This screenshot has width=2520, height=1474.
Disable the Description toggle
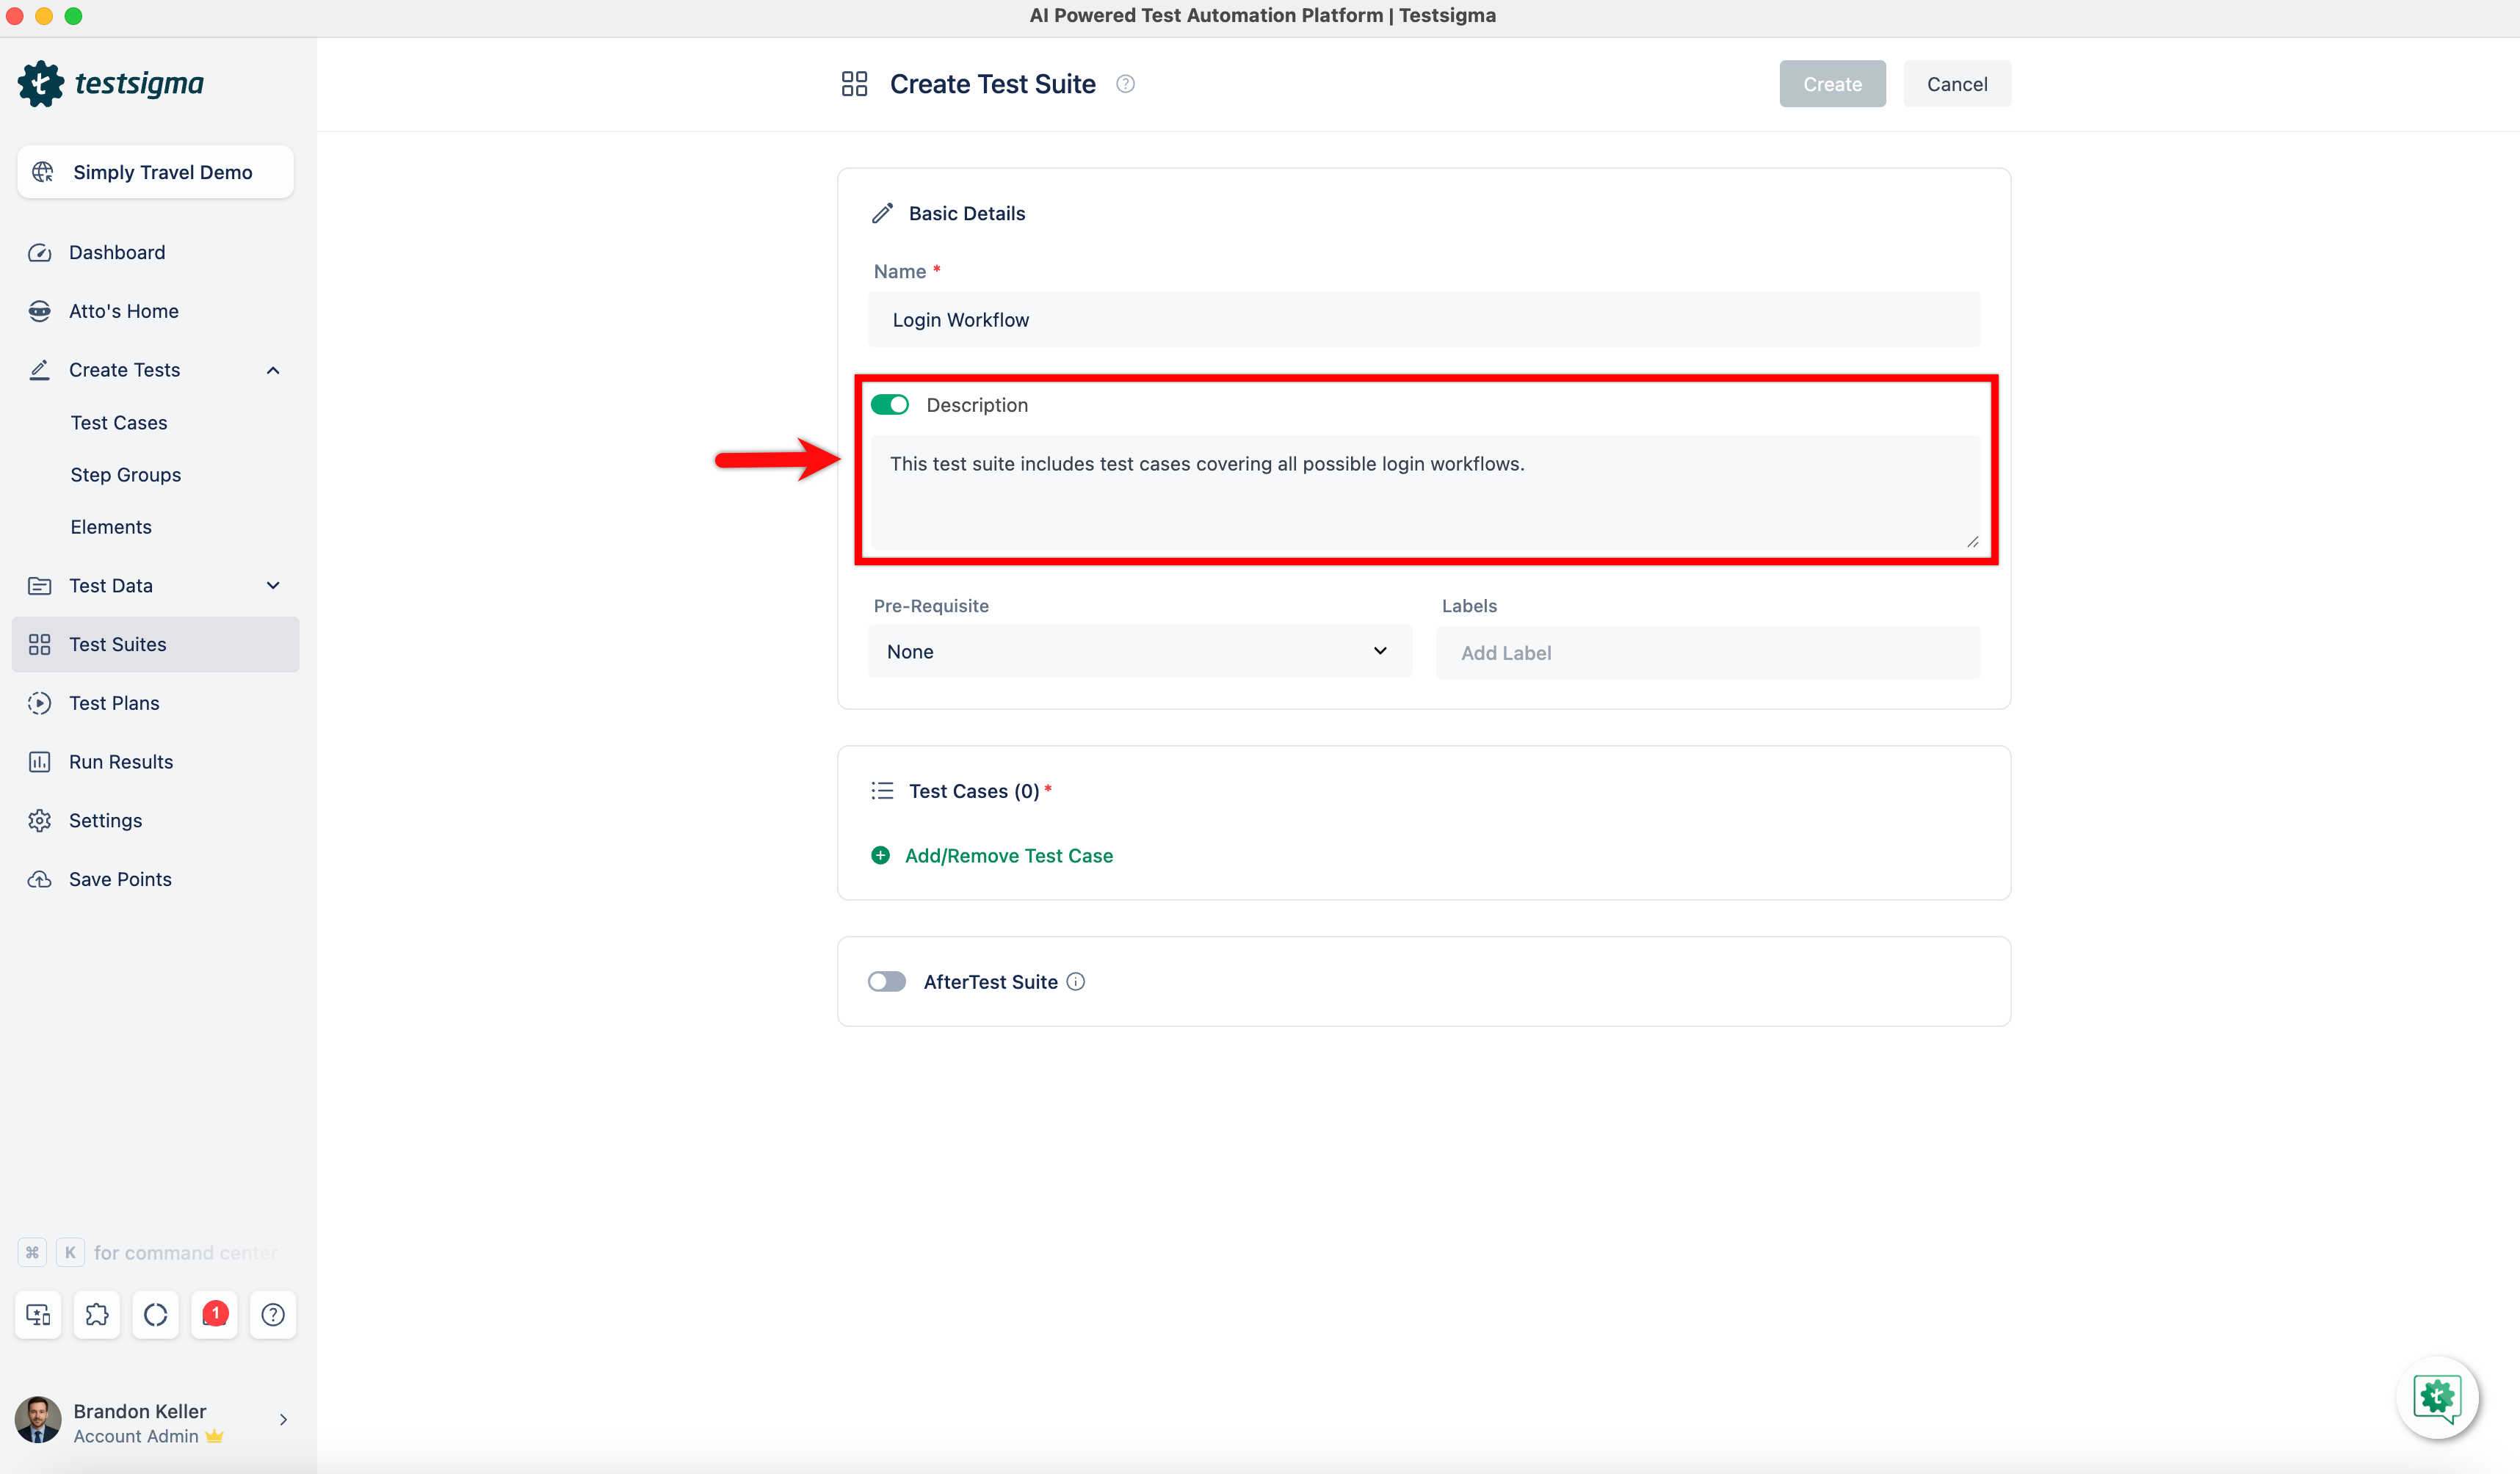(889, 405)
